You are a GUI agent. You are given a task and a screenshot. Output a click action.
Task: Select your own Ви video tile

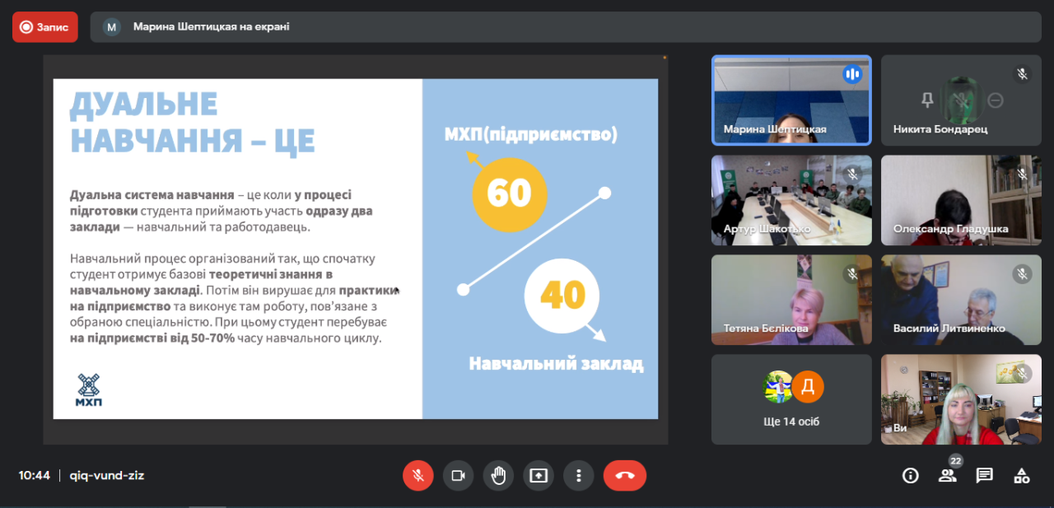[x=961, y=399]
